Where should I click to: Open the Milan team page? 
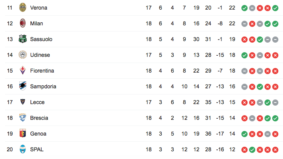click(x=37, y=23)
